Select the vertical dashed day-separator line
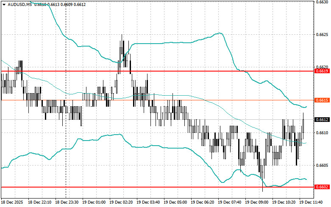This screenshot has width=331, height=207. [x=66, y=99]
